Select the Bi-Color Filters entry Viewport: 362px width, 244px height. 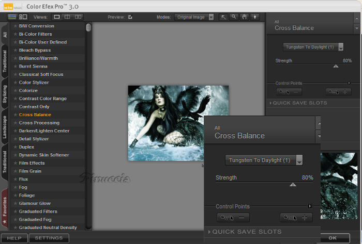coord(35,34)
